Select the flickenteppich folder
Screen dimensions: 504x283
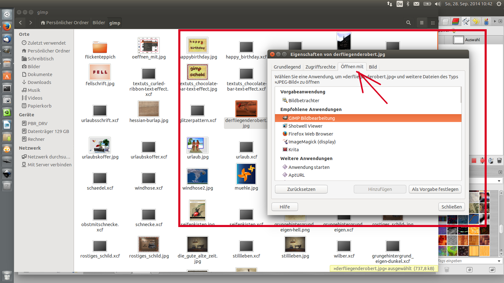(x=100, y=47)
